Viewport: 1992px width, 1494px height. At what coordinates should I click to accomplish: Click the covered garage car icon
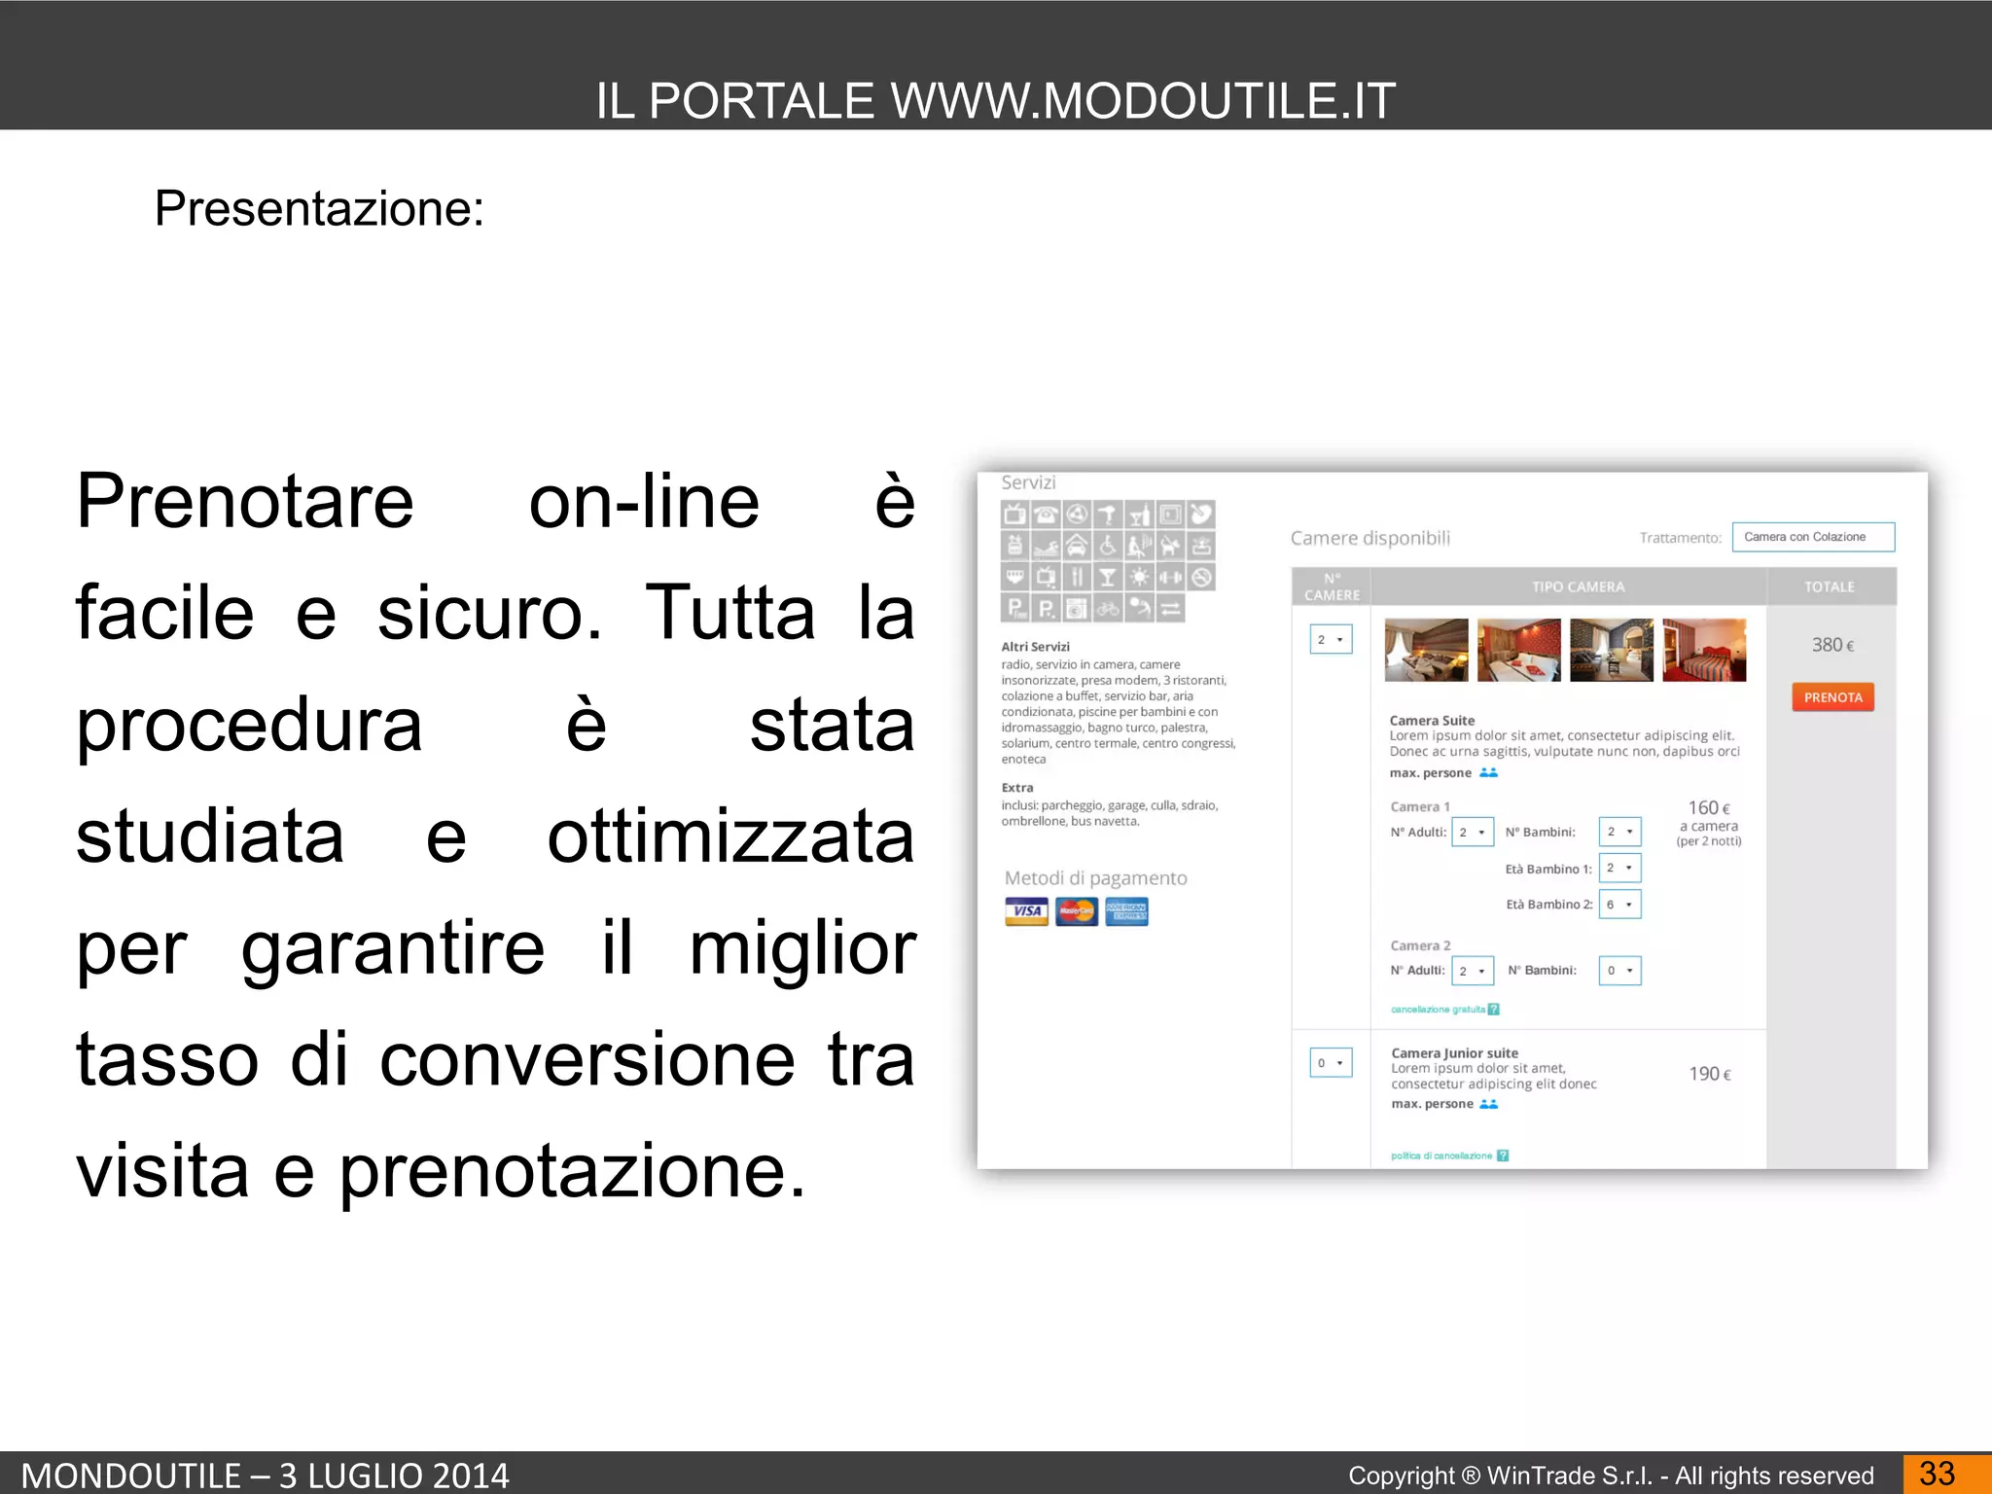1077,546
